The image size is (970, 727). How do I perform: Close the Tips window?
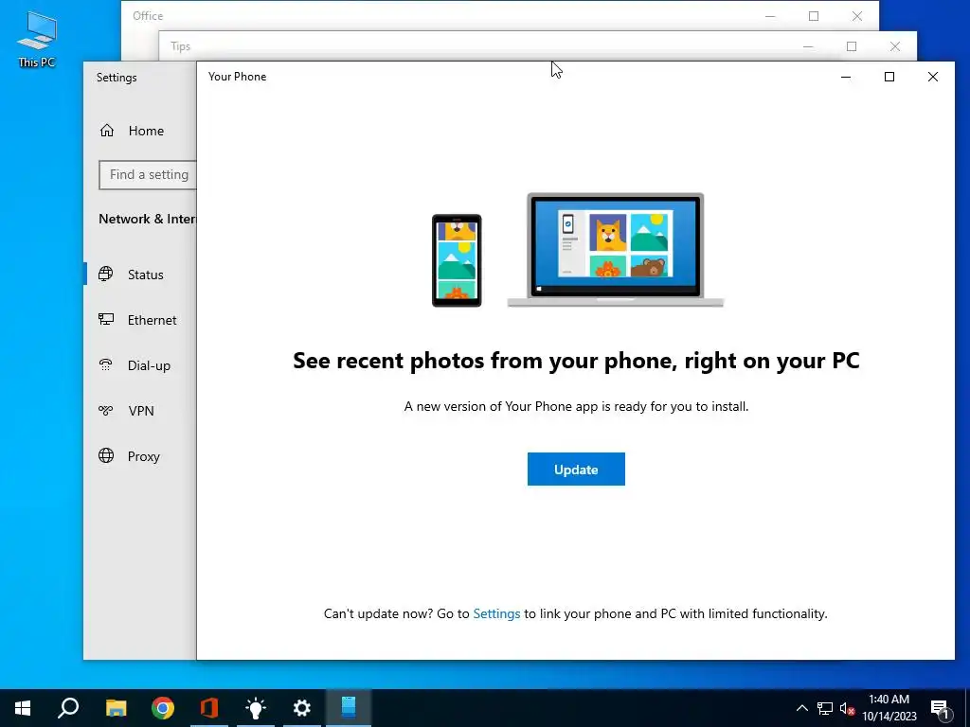894,46
